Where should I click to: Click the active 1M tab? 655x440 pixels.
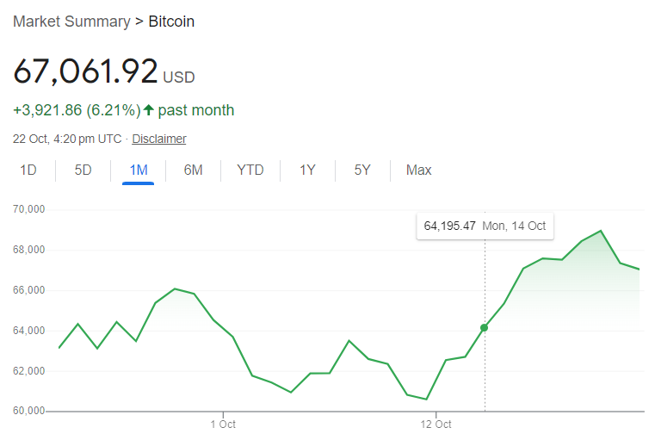pos(138,170)
